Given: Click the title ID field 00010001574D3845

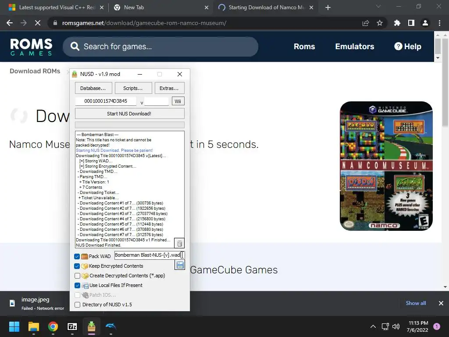Looking at the screenshot, I should 105,101.
